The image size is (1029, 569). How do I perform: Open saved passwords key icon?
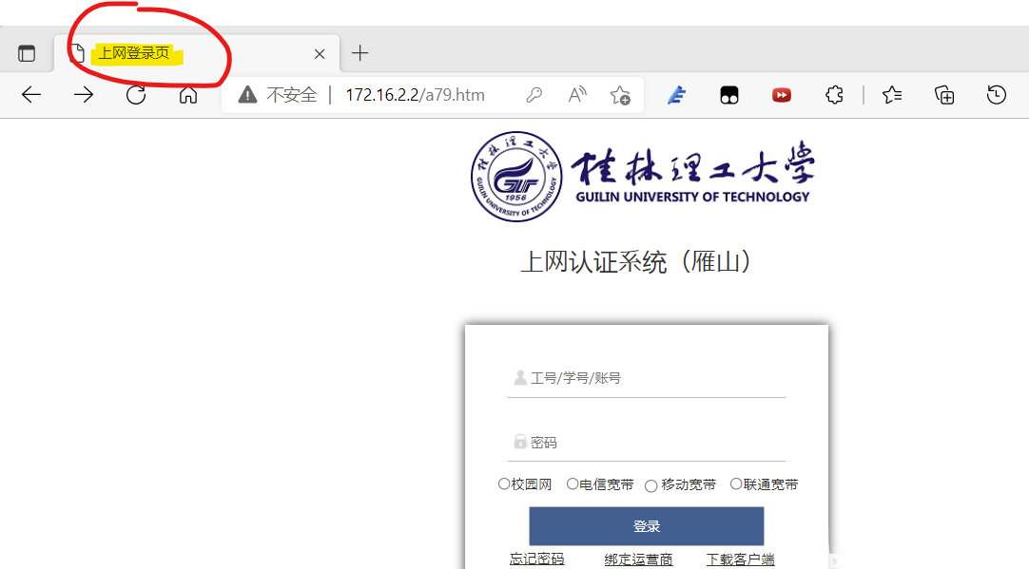[x=534, y=95]
